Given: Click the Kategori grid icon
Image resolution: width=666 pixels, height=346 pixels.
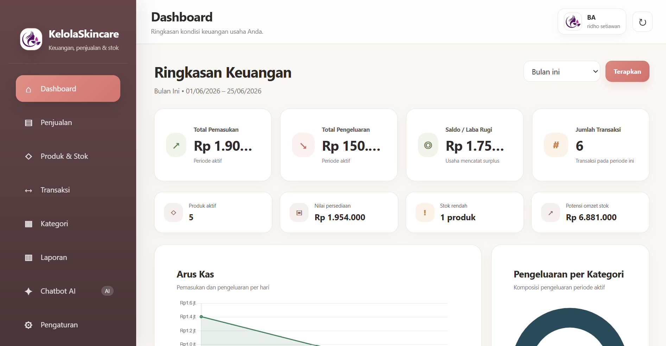Looking at the screenshot, I should click(x=28, y=224).
